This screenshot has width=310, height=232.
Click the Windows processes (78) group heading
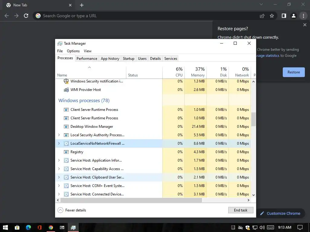[84, 101]
